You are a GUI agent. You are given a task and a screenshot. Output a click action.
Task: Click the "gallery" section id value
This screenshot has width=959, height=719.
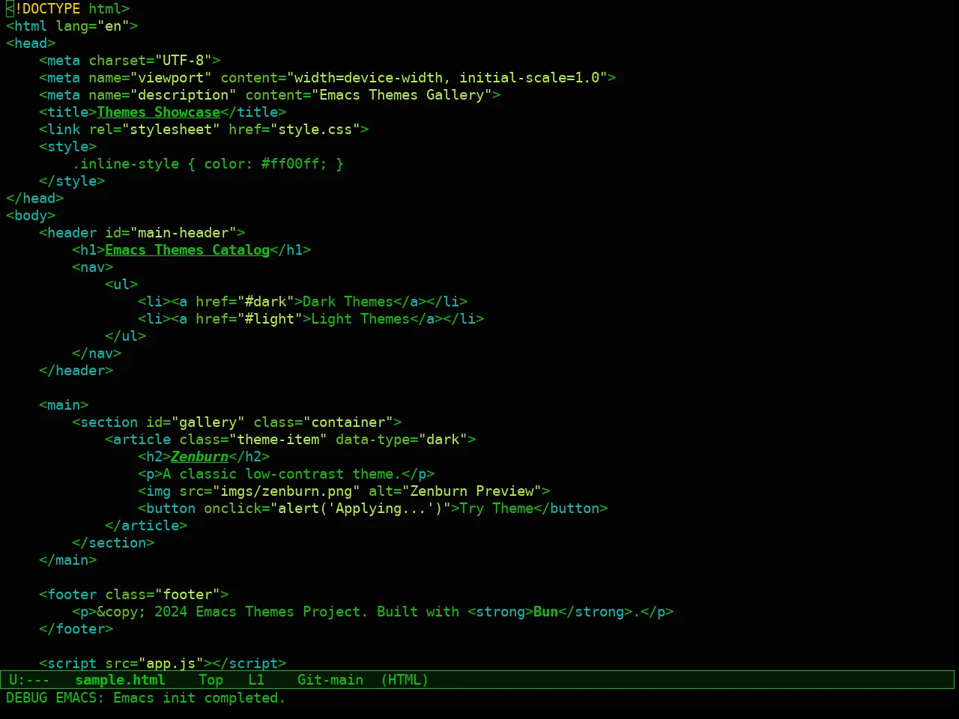pyautogui.click(x=208, y=422)
